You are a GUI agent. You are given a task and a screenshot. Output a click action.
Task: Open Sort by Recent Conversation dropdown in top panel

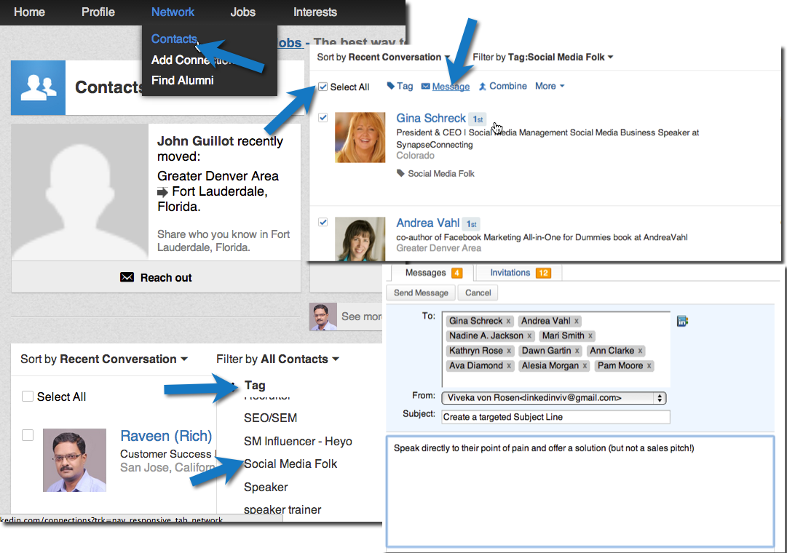pos(384,57)
